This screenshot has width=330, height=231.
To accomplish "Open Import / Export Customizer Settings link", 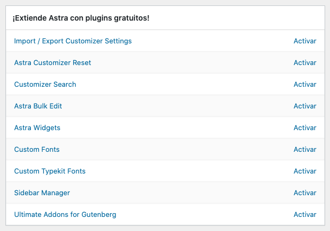I will [x=73, y=41].
